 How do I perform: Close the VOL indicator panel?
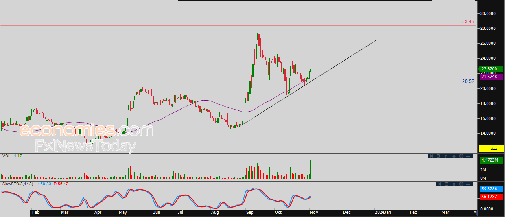431,156
